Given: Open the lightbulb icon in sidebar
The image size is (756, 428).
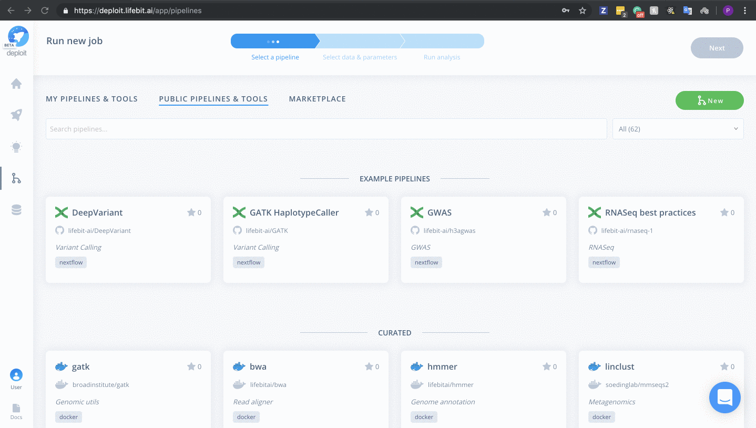Looking at the screenshot, I should coord(16,147).
